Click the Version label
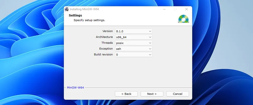253x105 pixels. 108,31
